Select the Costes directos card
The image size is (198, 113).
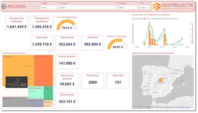coord(67,62)
